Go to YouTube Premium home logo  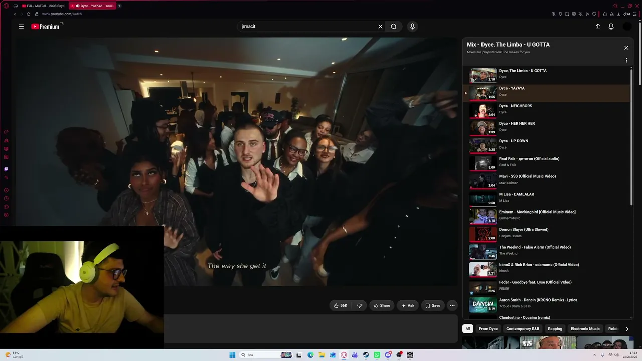(45, 27)
